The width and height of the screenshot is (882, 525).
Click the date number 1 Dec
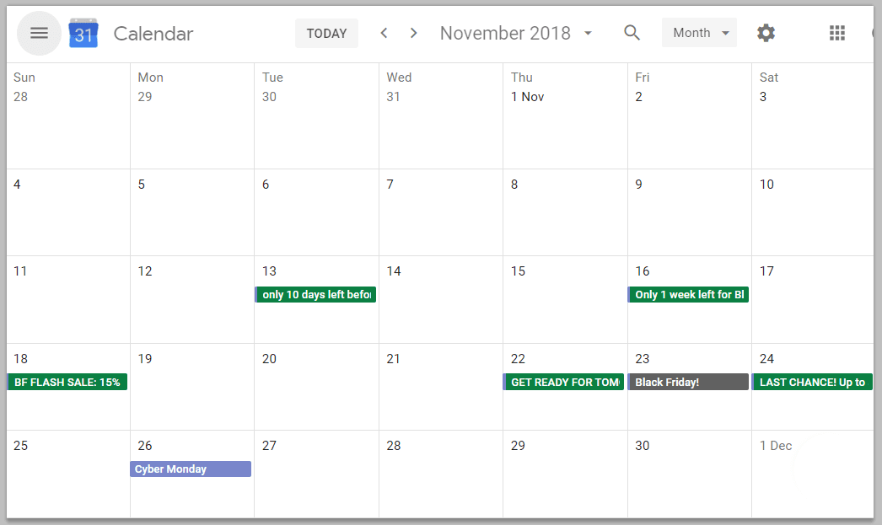coord(776,446)
